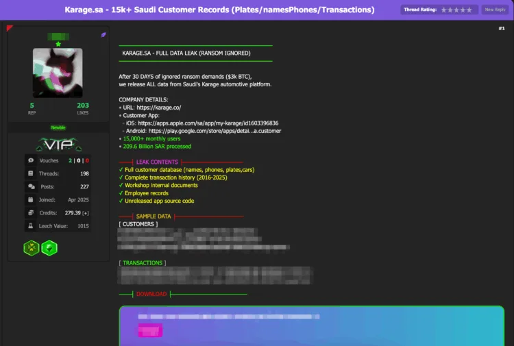This screenshot has width=514, height=346.
Task: Click the Leech Value 1015
Action: (83, 226)
